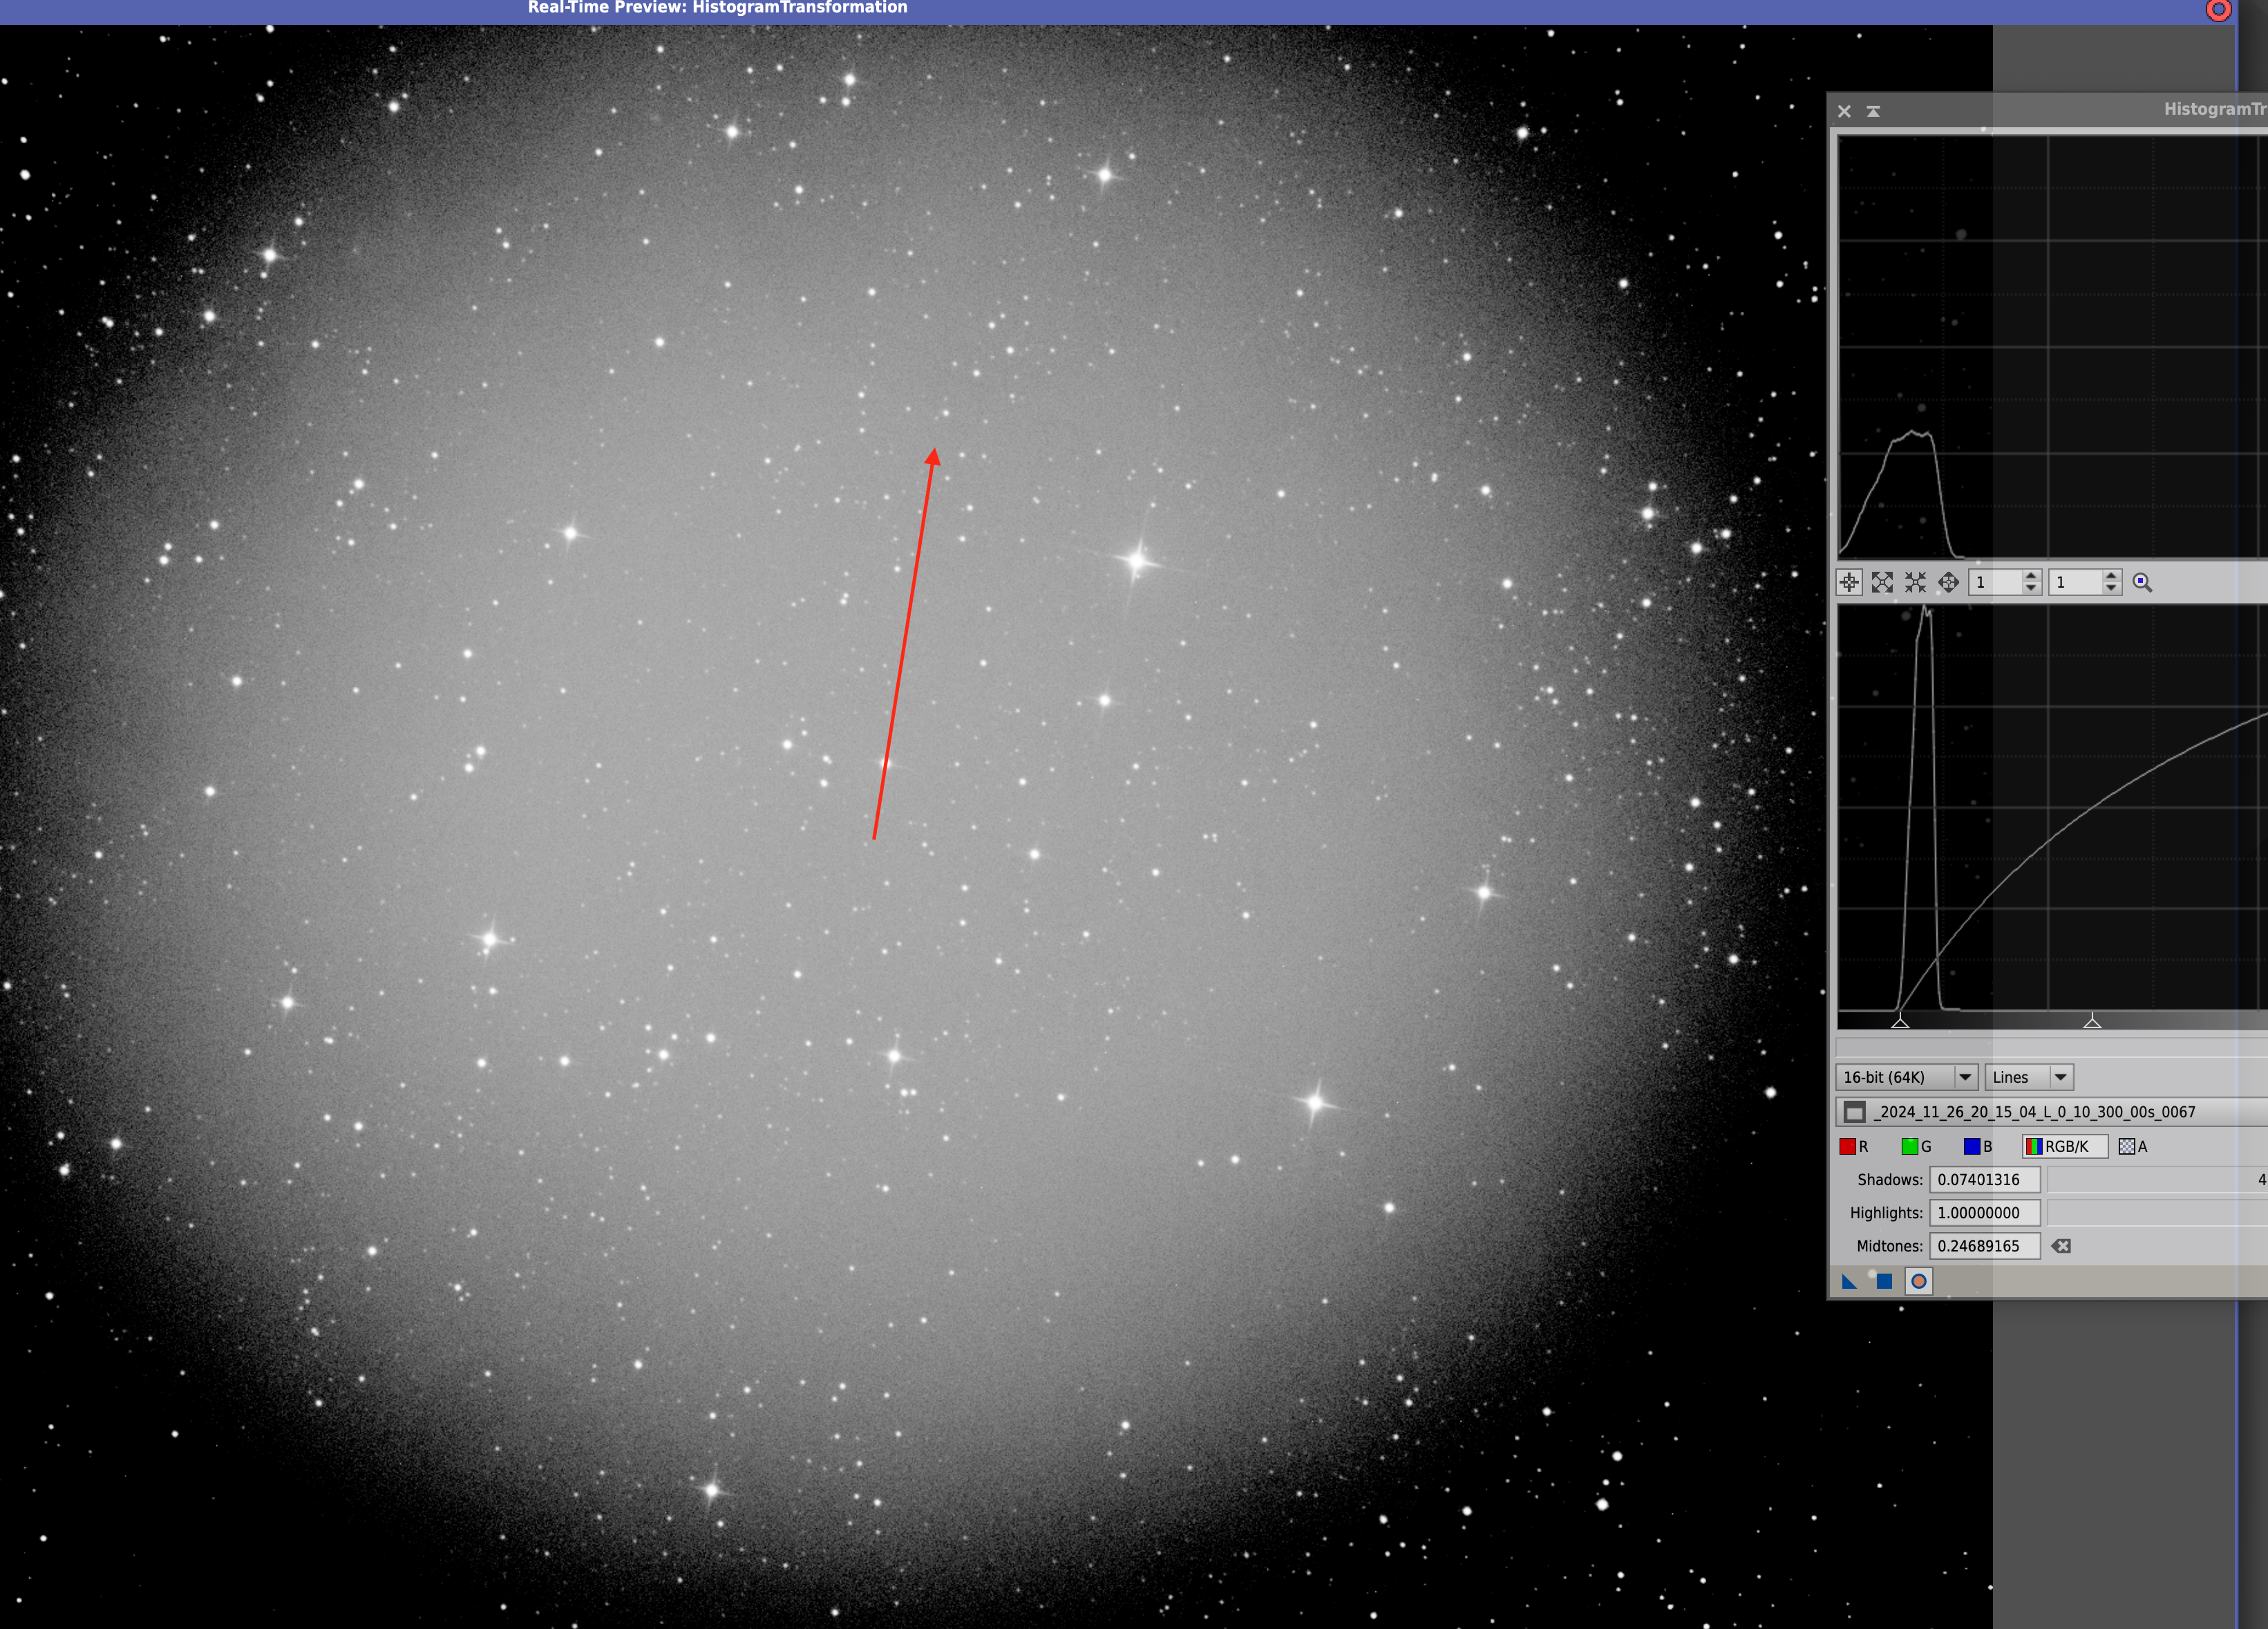Open the 16-bit (64K) resolution dropdown
Viewport: 2268px width, 1629px height.
tap(1907, 1078)
